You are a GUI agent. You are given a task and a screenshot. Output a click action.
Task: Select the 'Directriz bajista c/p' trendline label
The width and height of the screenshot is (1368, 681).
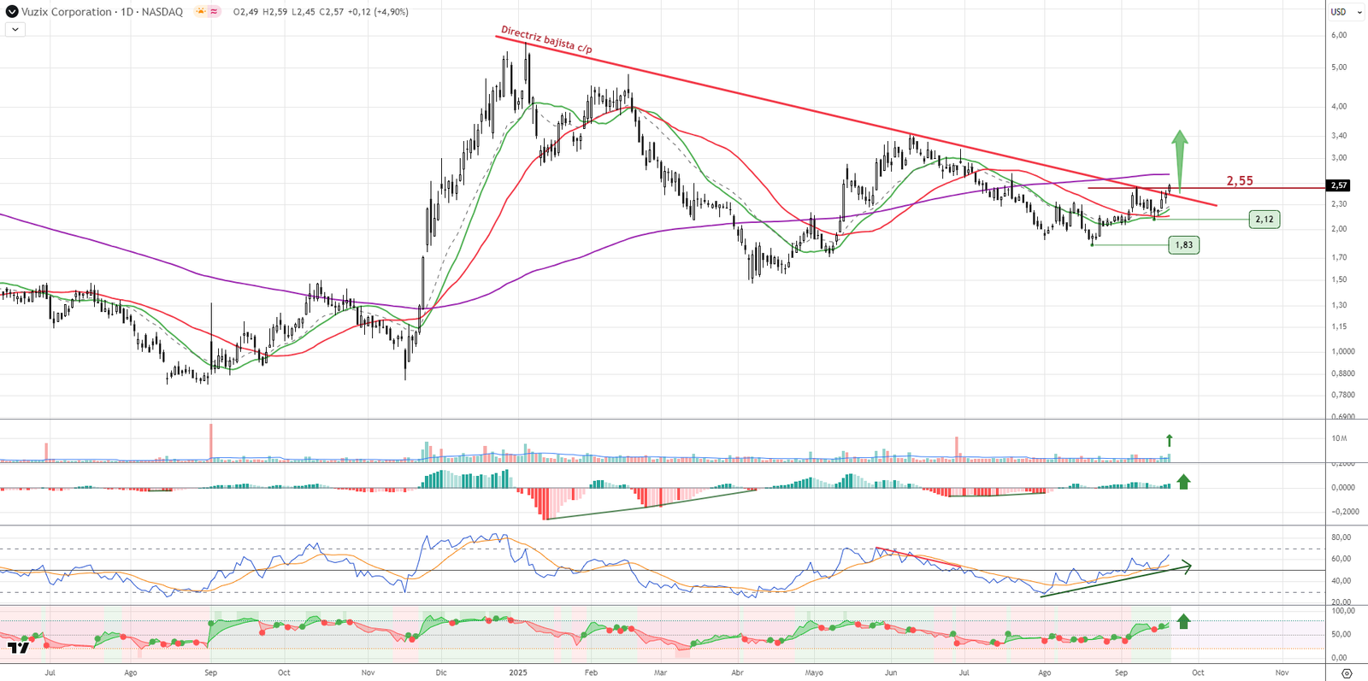pyautogui.click(x=546, y=39)
